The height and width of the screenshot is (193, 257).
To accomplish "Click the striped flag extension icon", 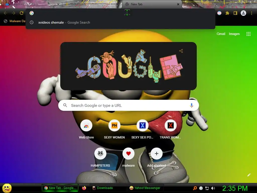I will tap(219, 13).
